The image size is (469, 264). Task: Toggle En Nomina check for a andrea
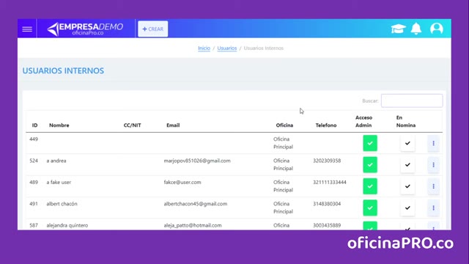[x=407, y=165]
